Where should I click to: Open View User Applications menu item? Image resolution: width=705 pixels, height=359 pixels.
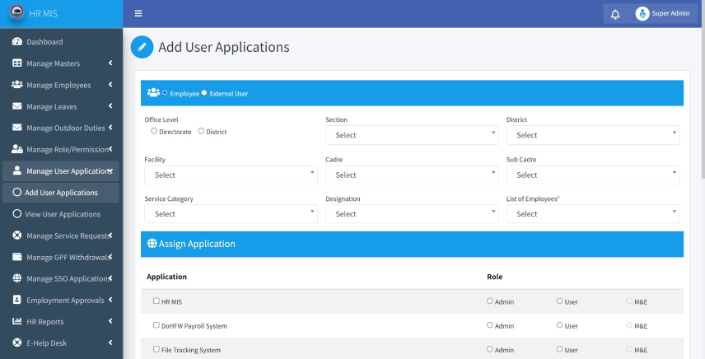(x=61, y=214)
